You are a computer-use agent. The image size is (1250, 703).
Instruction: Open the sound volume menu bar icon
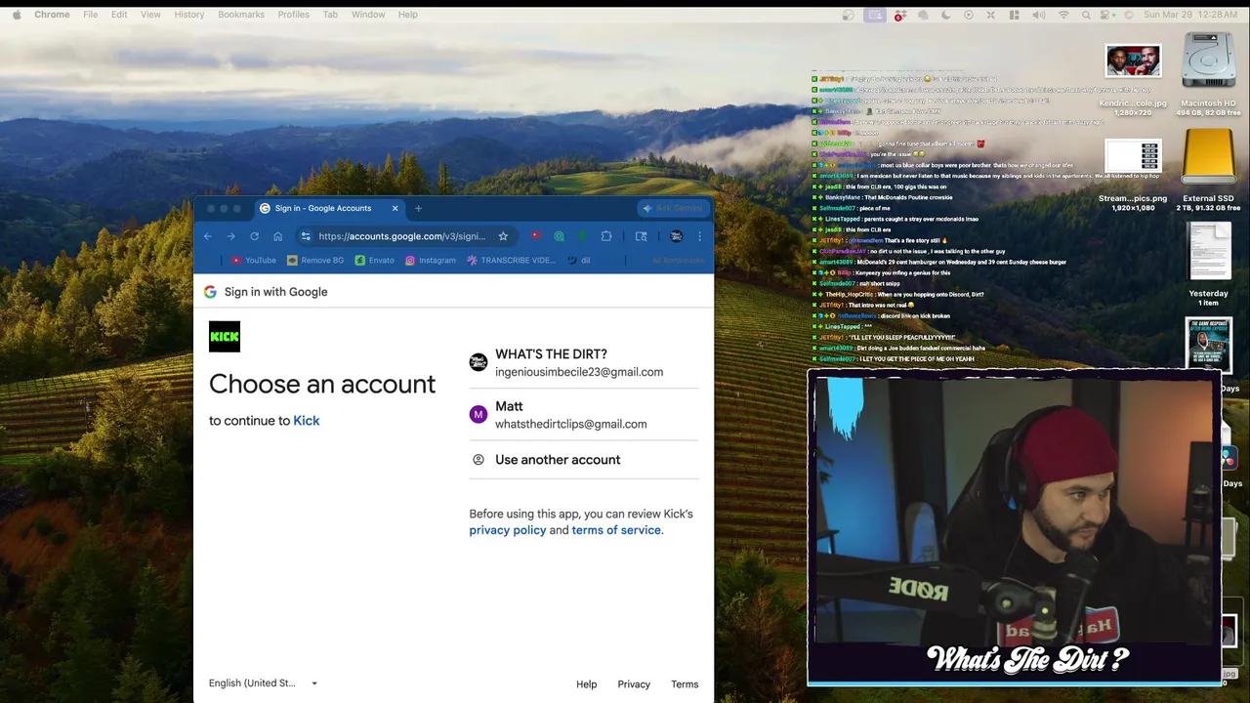tap(1038, 15)
